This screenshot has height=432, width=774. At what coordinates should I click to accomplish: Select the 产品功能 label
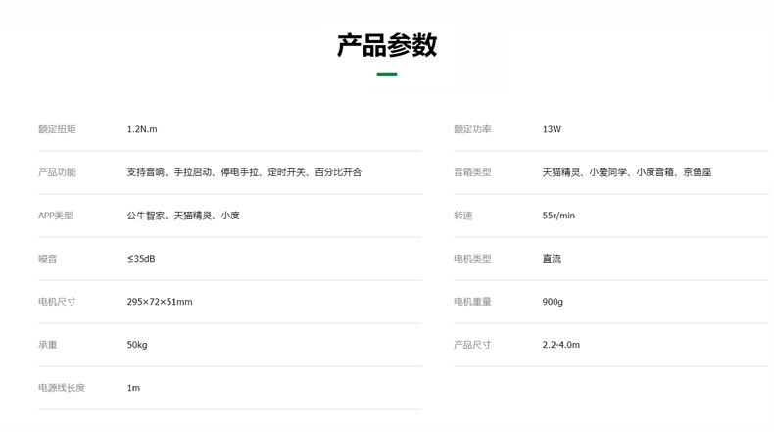pyautogui.click(x=57, y=172)
